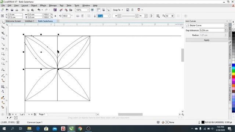Image resolution: width=235 pixels, height=132 pixels.
Task: Click the Cut scissors icon
Action: 23,10
